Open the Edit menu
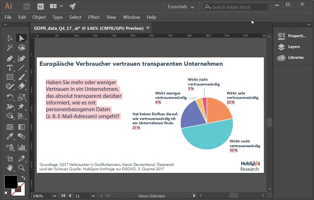314x200 pixels. coord(22,17)
